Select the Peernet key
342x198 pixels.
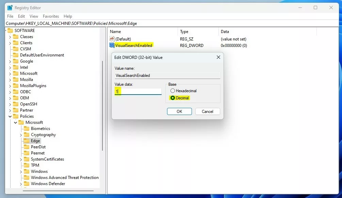point(38,153)
